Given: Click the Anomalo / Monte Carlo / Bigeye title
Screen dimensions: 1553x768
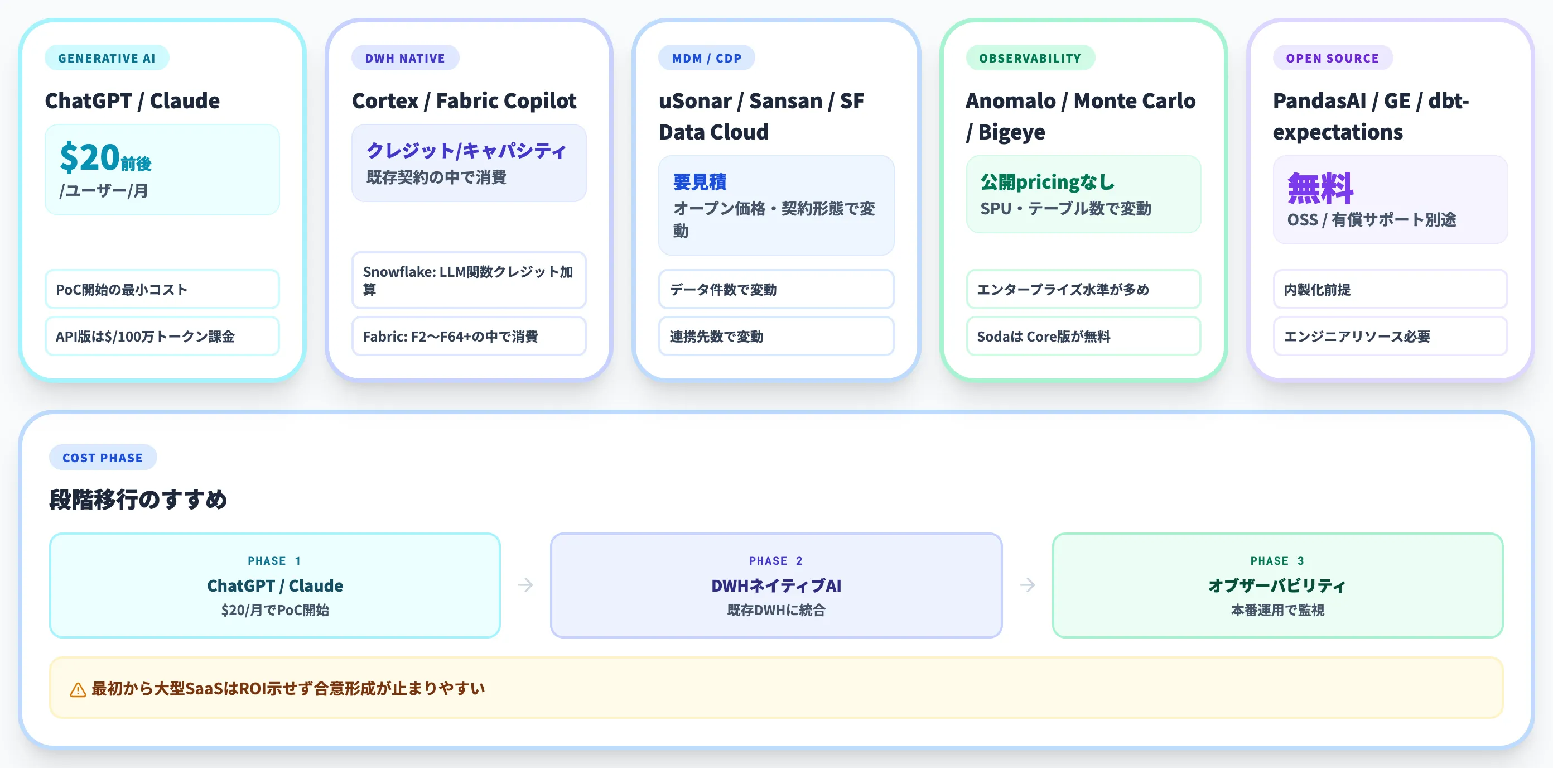Looking at the screenshot, I should (x=1081, y=116).
